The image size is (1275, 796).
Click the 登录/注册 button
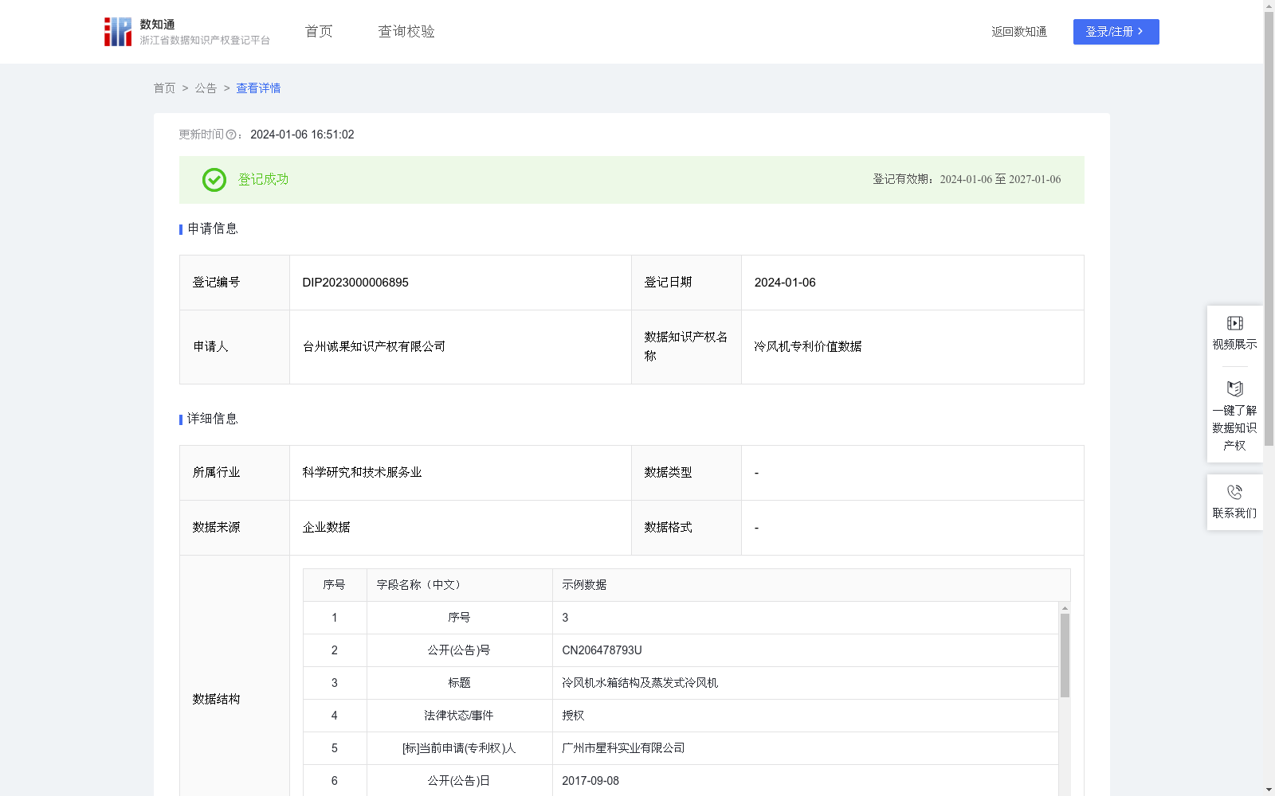pyautogui.click(x=1116, y=32)
